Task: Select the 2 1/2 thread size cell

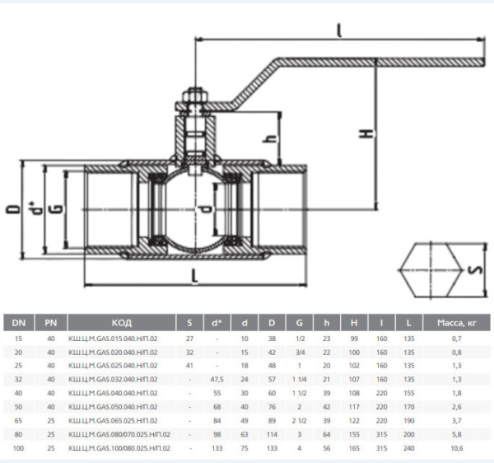Action: pyautogui.click(x=301, y=420)
